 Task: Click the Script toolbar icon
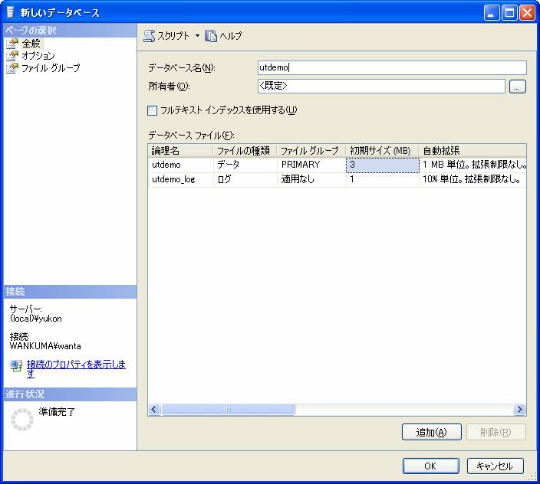pyautogui.click(x=149, y=36)
